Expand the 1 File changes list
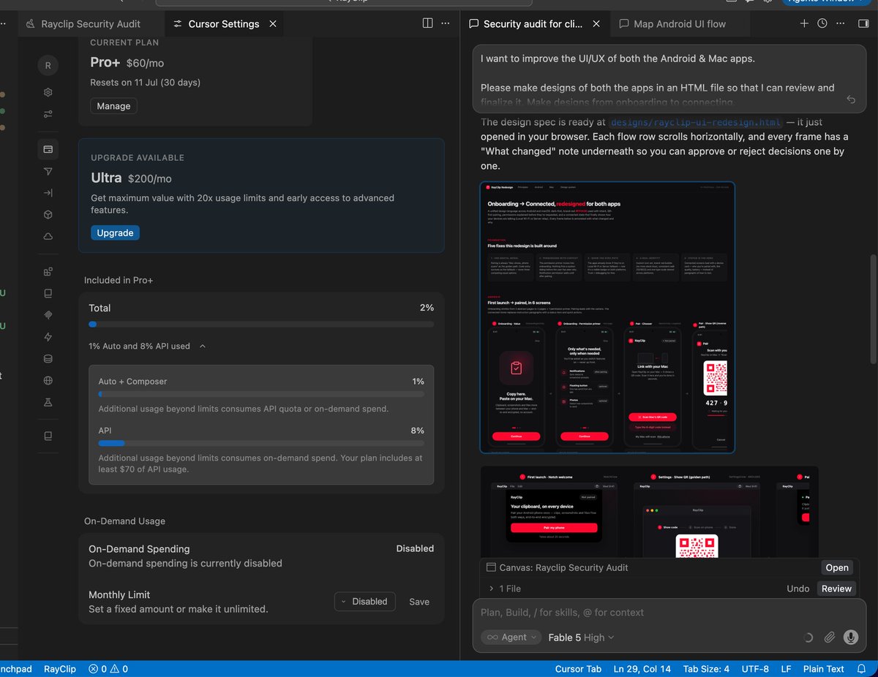The height and width of the screenshot is (677, 878). [x=505, y=589]
